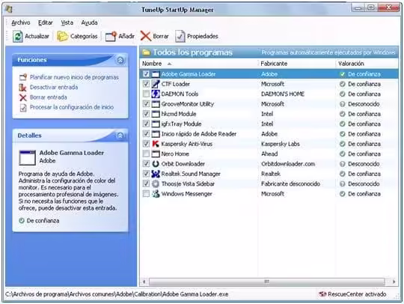Click the Todos los programas folder icon
The height and width of the screenshot is (304, 404).
(147, 52)
